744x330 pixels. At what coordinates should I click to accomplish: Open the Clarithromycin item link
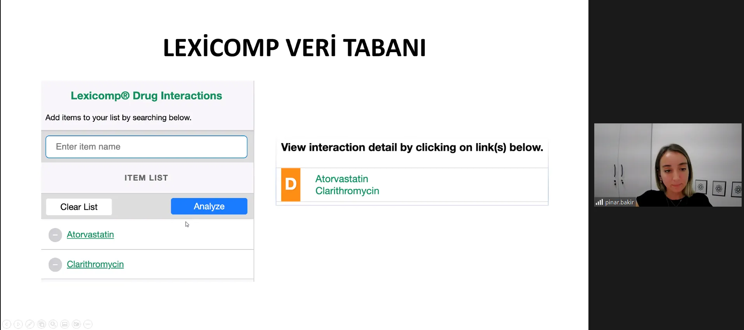click(x=95, y=264)
